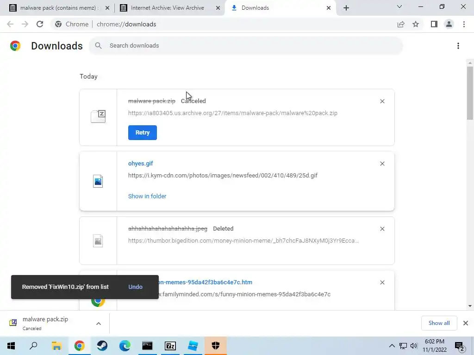Show hidden system tray icons
This screenshot has height=355, width=474.
pyautogui.click(x=392, y=346)
